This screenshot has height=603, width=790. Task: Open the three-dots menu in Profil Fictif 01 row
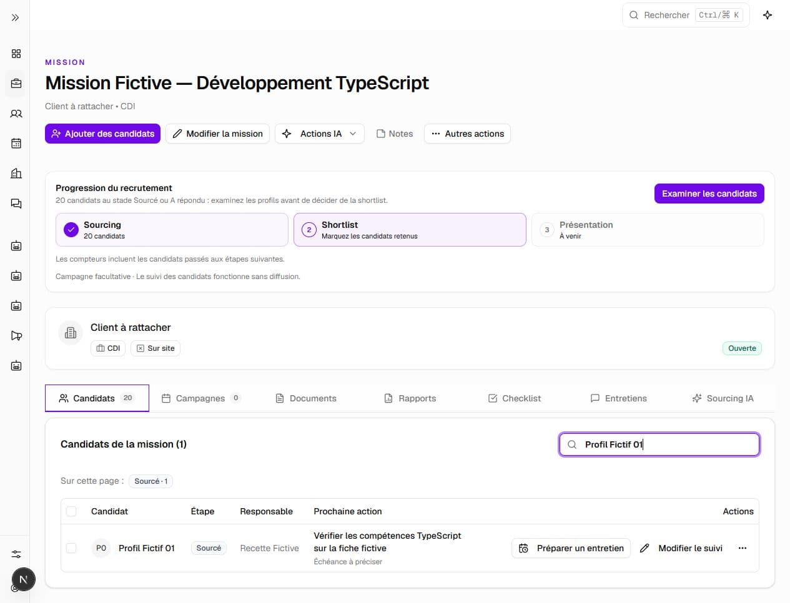coord(743,548)
